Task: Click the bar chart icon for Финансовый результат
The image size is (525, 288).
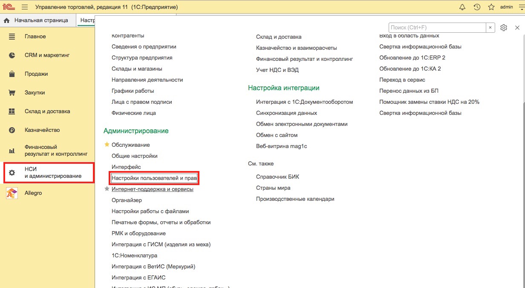Action: [x=12, y=151]
